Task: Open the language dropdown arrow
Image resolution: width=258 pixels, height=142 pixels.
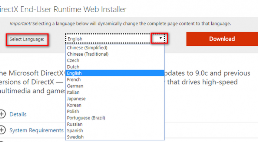Action: (161, 38)
